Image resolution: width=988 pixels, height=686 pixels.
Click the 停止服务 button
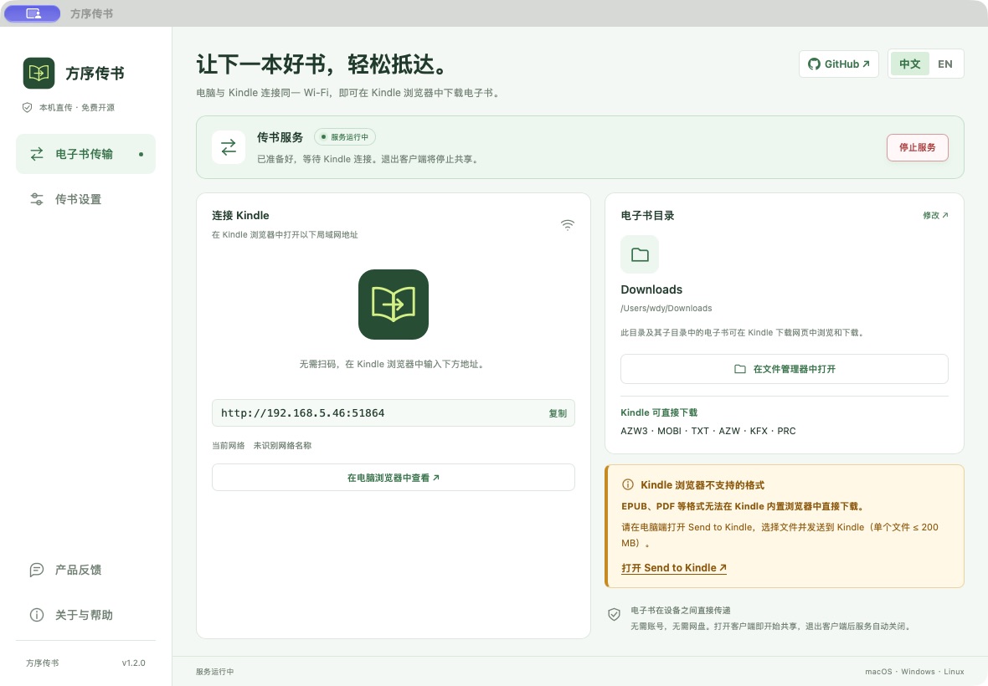click(918, 147)
